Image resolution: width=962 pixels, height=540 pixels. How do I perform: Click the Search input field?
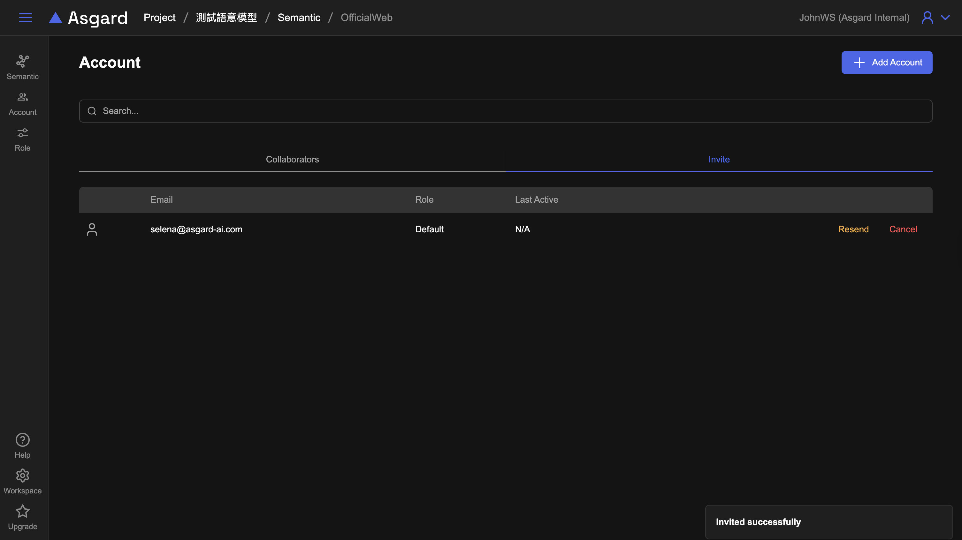point(505,111)
